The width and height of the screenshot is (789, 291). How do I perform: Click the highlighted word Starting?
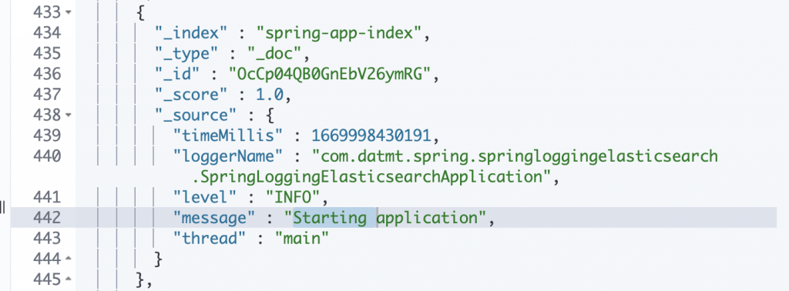330,218
